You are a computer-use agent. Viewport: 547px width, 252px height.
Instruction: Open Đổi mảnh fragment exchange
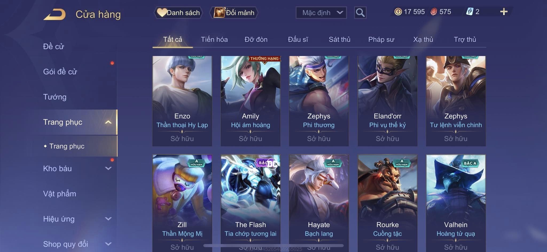click(234, 13)
